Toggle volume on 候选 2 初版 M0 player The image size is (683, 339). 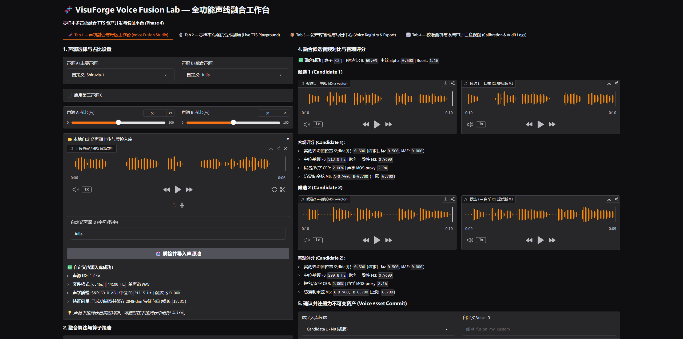307,240
